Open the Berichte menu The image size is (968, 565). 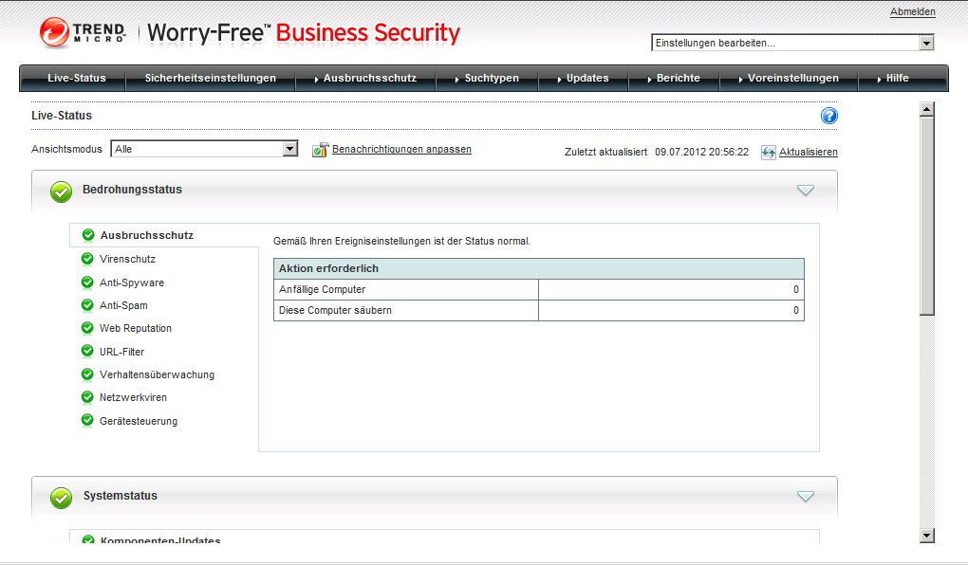pyautogui.click(x=678, y=78)
